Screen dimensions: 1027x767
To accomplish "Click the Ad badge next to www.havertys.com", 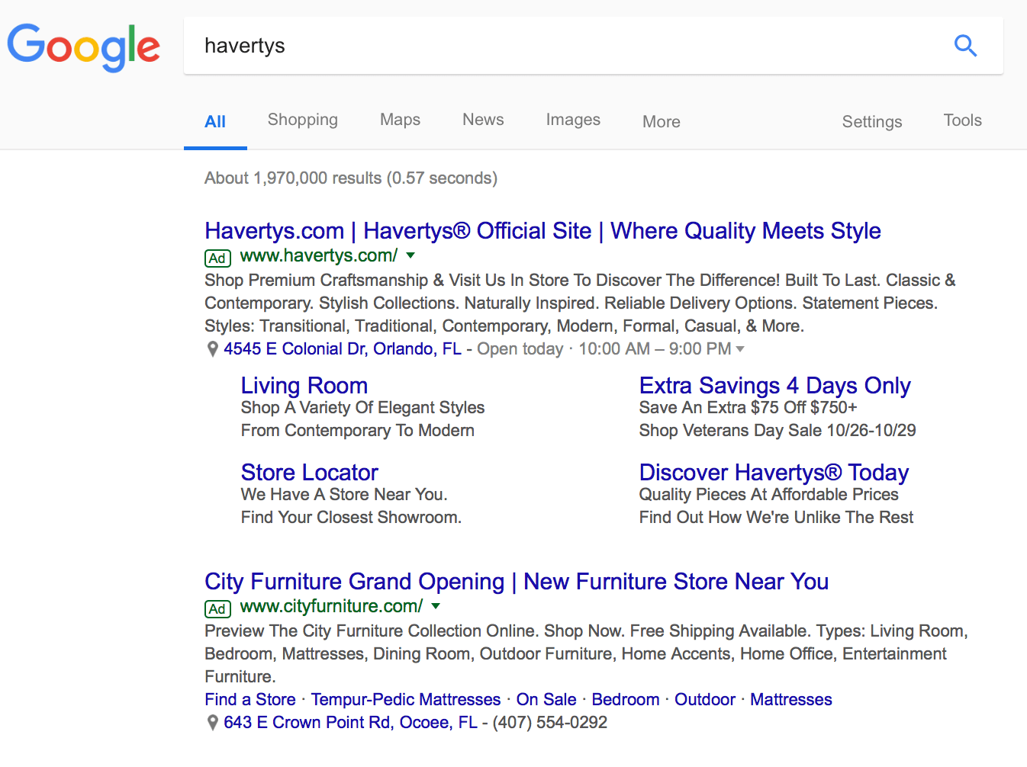I will tap(217, 258).
